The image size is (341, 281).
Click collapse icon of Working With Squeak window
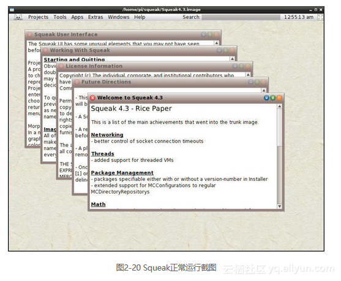click(232, 50)
